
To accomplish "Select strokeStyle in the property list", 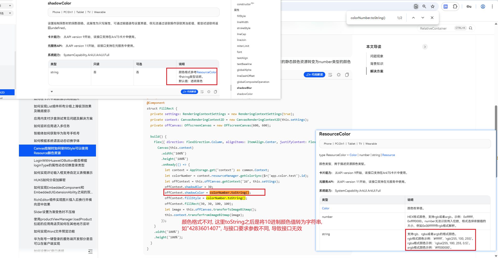I will [244, 28].
